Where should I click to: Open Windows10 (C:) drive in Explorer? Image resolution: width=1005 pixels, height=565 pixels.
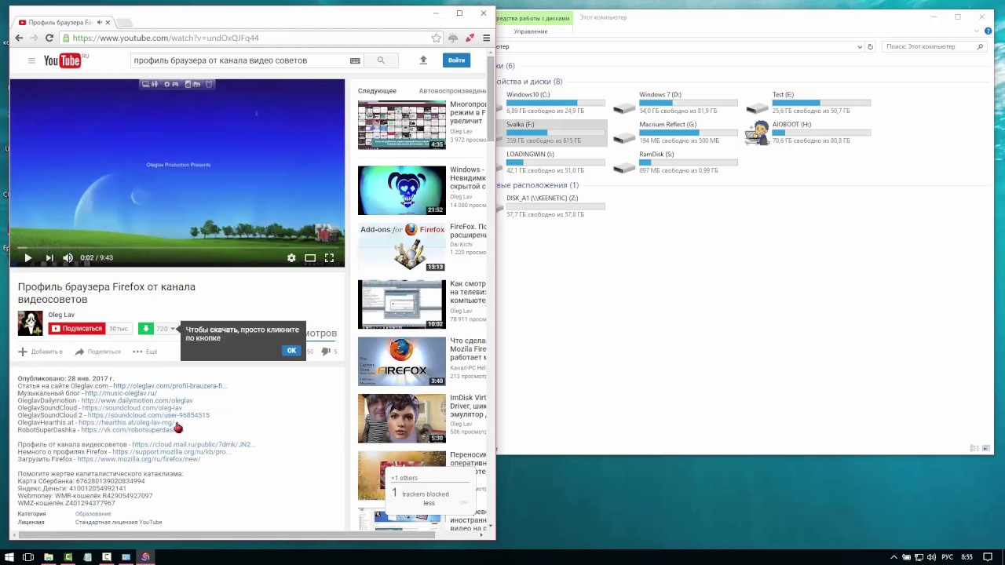tap(550, 103)
